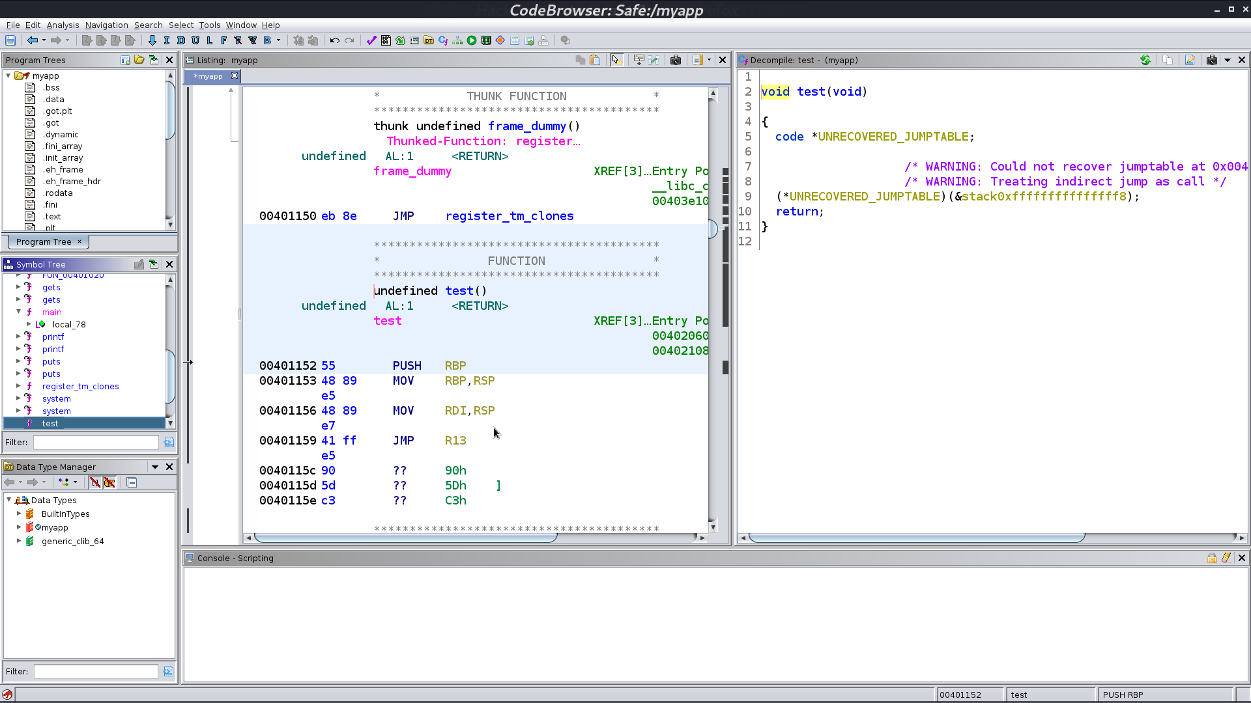Open Decompile panel dropdown menu arrow
The image size is (1251, 703).
tap(1228, 60)
